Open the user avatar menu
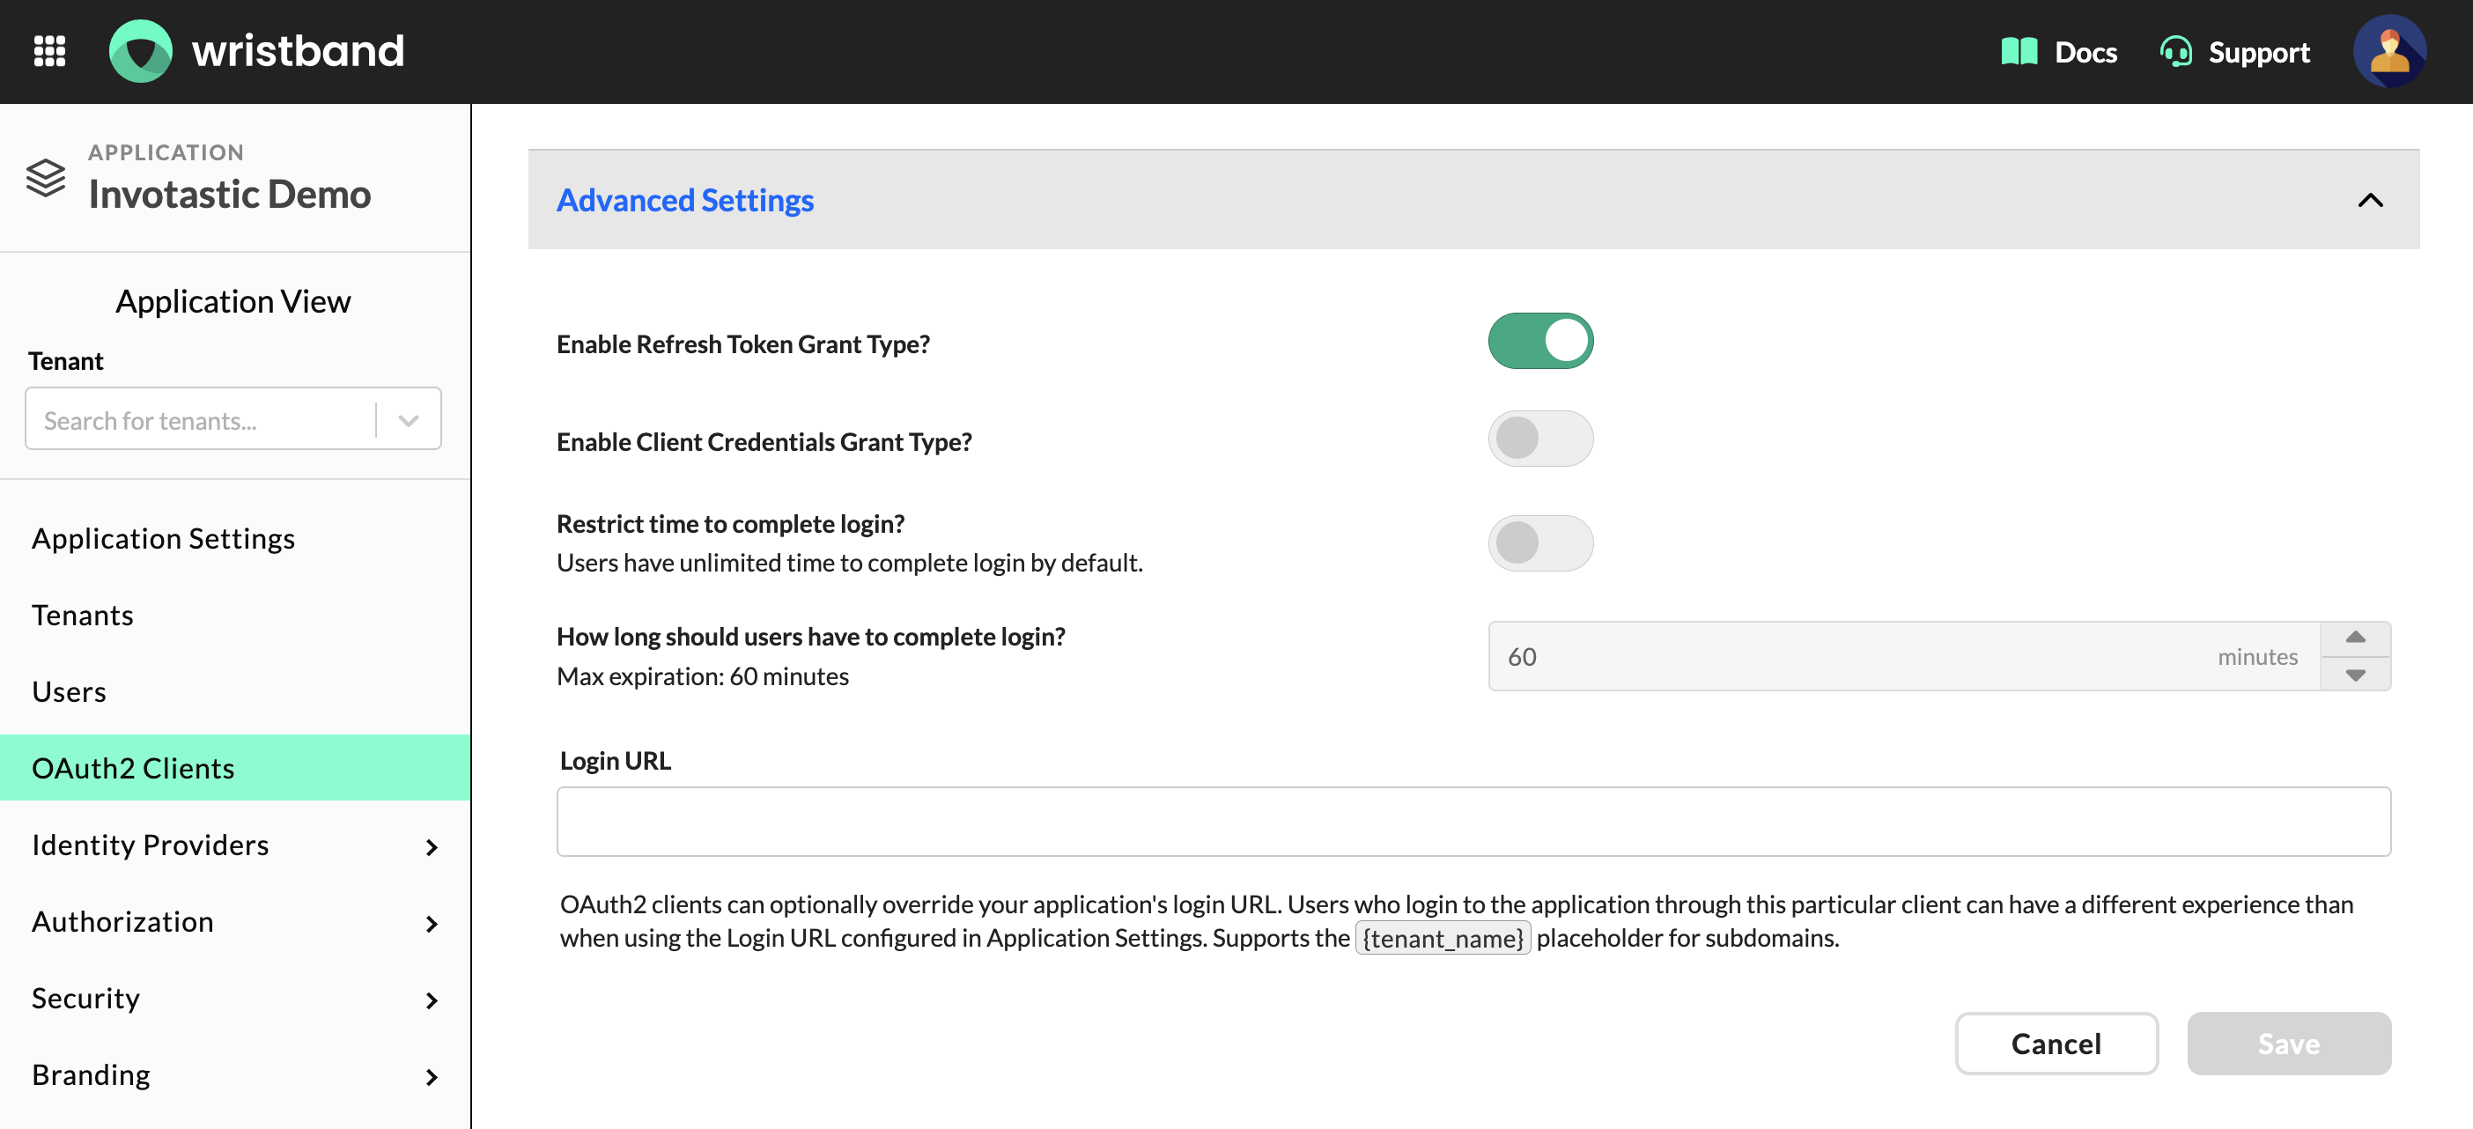Viewport: 2473px width, 1129px height. (x=2389, y=51)
